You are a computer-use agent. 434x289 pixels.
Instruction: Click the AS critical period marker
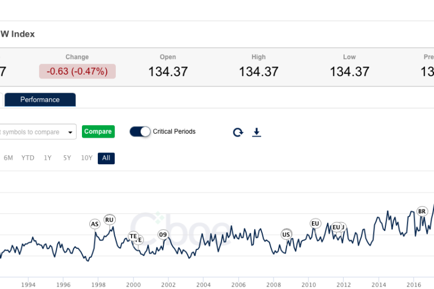[x=95, y=224]
